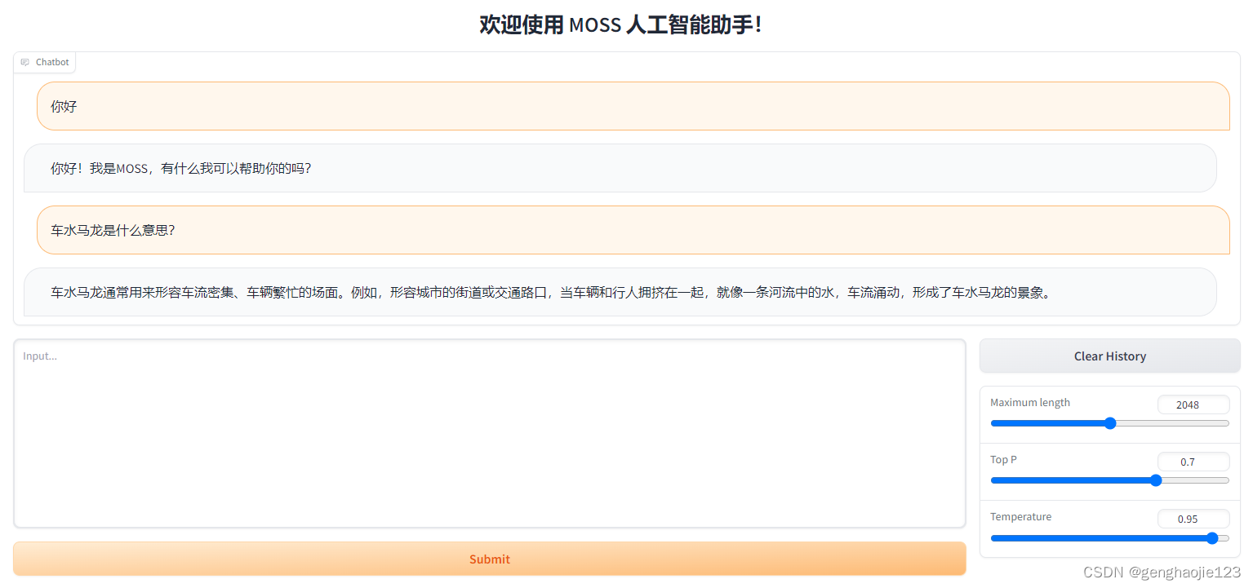
Task: Click the Chatbot label icon
Action: [x=24, y=63]
